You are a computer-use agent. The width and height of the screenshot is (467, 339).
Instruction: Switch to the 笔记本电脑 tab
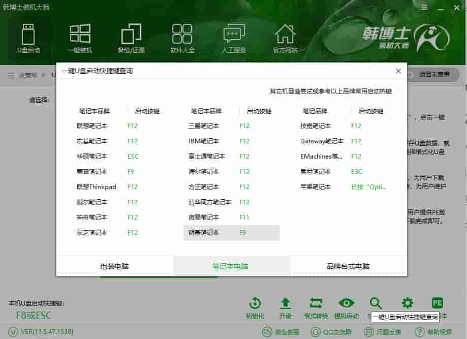[x=230, y=266]
